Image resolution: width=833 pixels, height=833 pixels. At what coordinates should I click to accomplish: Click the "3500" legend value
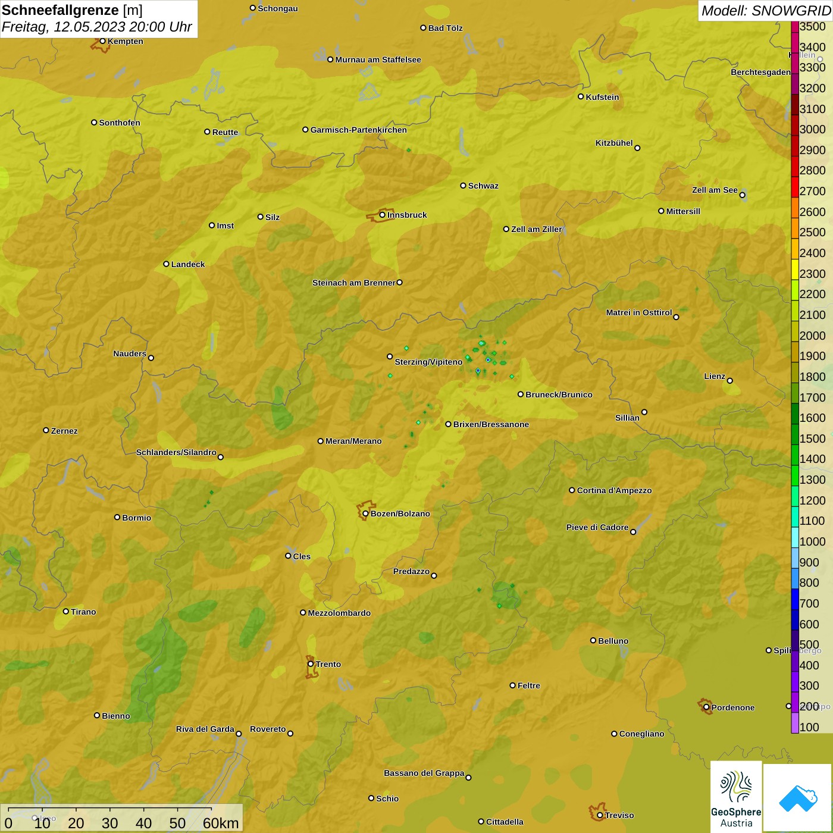812,26
